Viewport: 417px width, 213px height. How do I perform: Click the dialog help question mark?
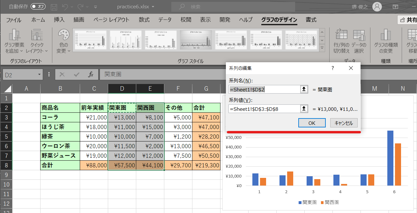(332, 68)
